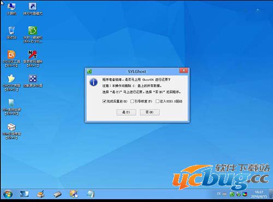This screenshot has width=273, height=202.
Task: Enable 'boot repair (F)' checkbox
Action: (x=132, y=101)
